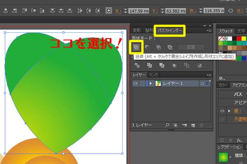Create a new layer in the Layers panel

pyautogui.click(x=192, y=125)
